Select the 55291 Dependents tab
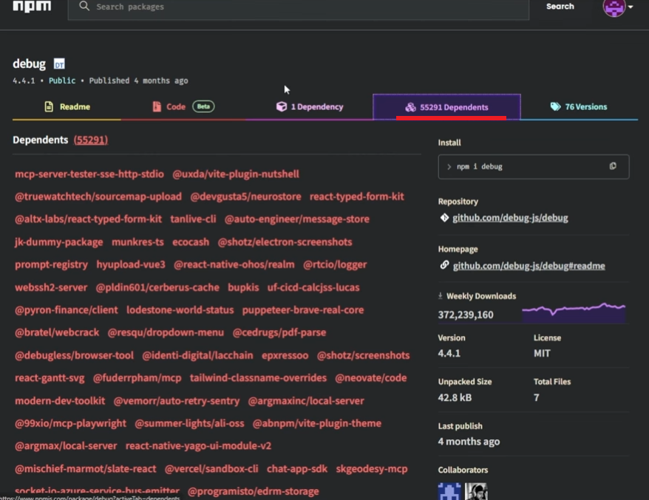The height and width of the screenshot is (500, 649). (446, 107)
